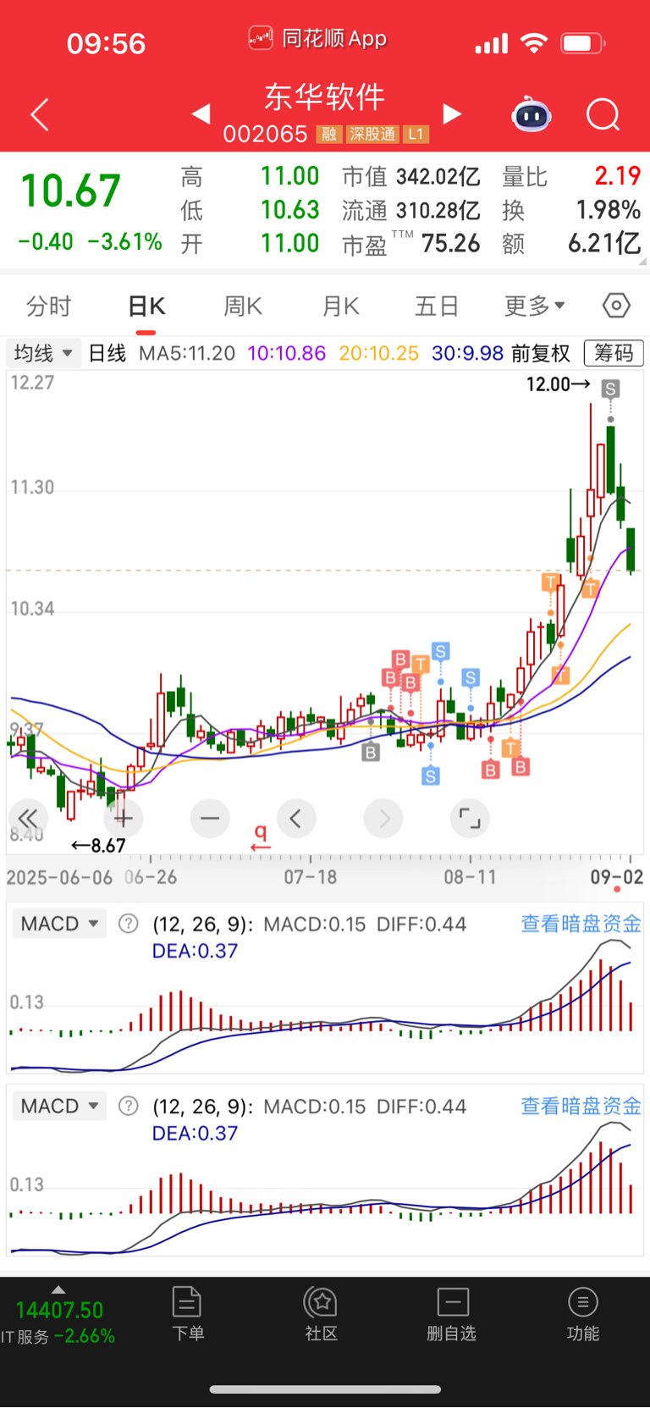Open chart settings hexagon icon
The height and width of the screenshot is (1408, 650).
[616, 305]
